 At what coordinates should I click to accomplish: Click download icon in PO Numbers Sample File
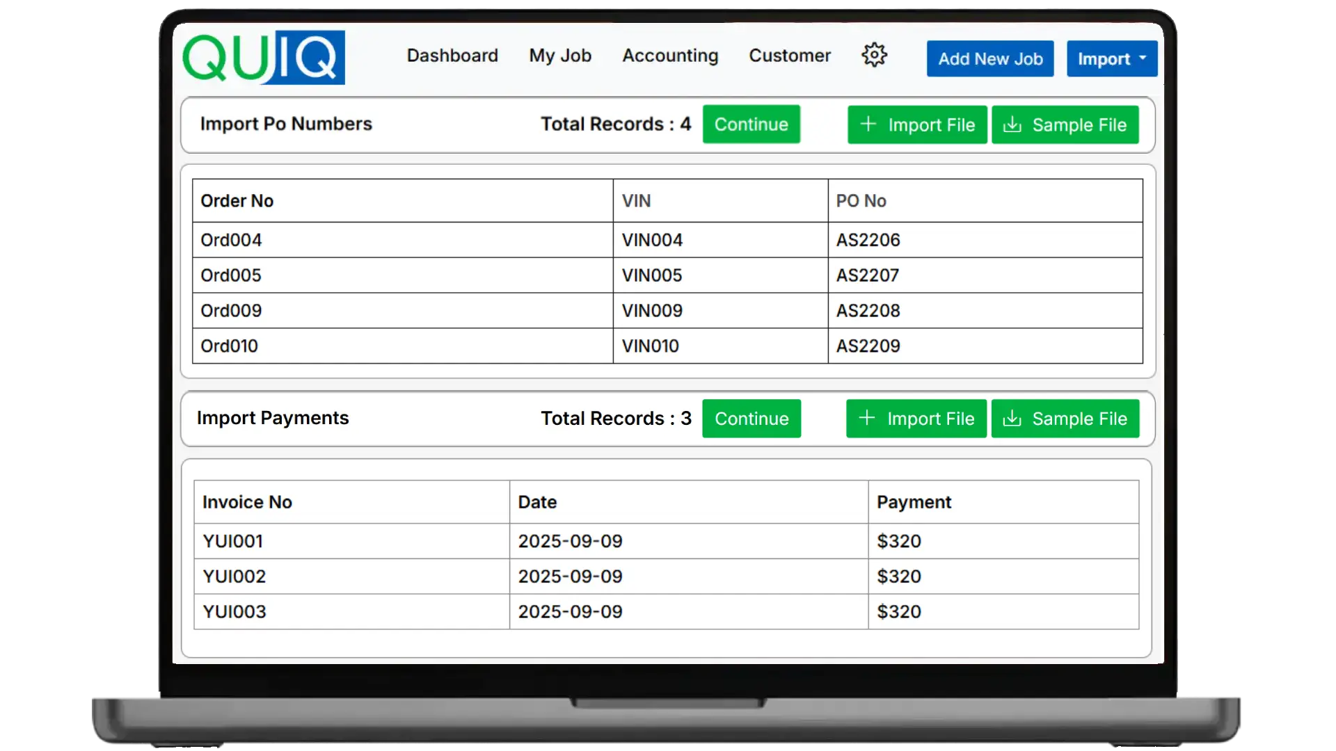click(1012, 125)
